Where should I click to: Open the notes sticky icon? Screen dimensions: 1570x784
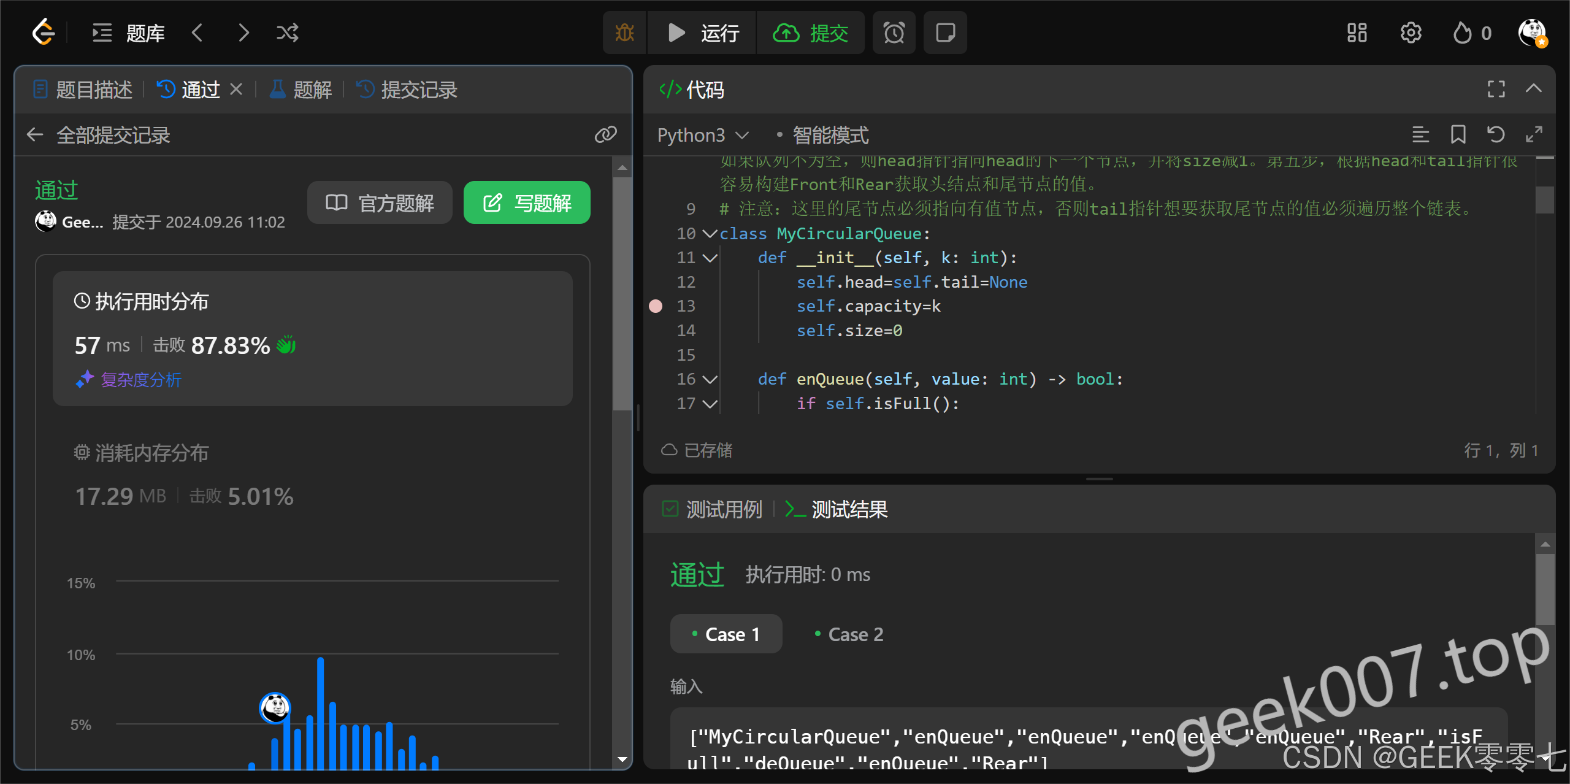[x=945, y=33]
